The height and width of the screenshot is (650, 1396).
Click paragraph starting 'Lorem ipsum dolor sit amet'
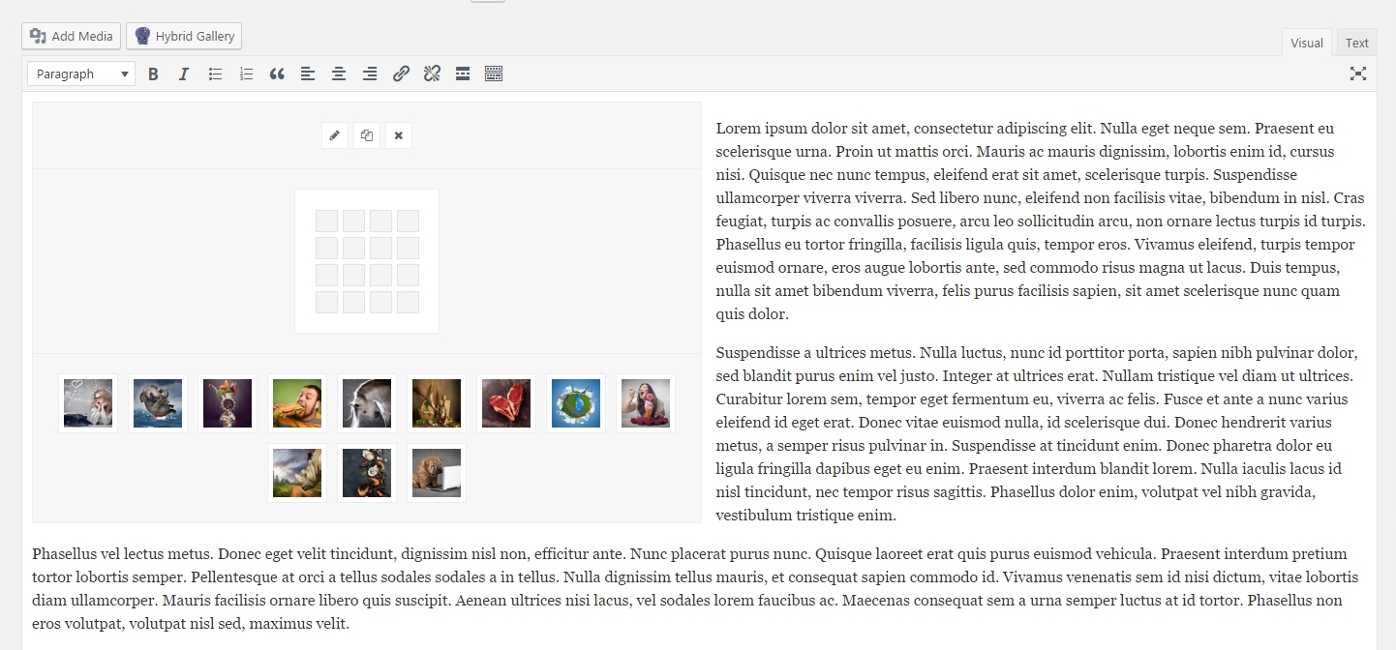tap(1041, 221)
